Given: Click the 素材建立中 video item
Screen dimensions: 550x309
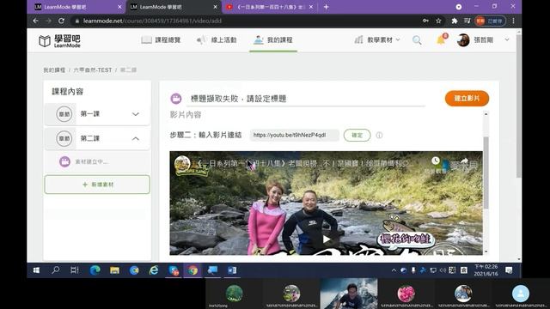Looking at the screenshot, I should point(97,162).
